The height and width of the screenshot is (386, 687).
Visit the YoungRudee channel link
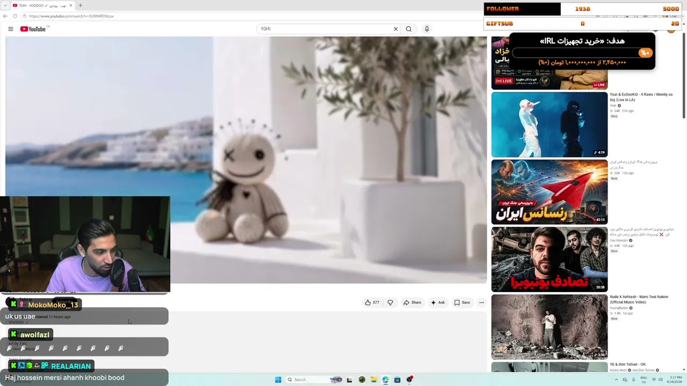[619, 308]
